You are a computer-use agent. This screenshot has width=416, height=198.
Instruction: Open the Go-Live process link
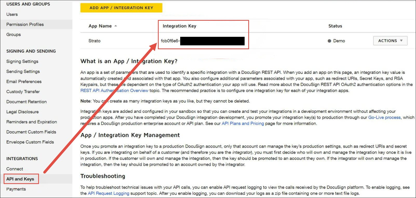(384, 117)
